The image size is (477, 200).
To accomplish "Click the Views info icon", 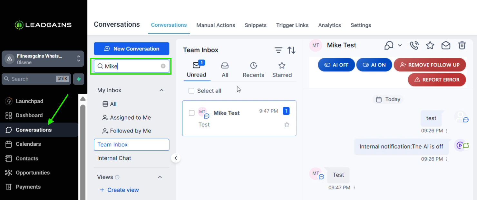I will 117,177.
